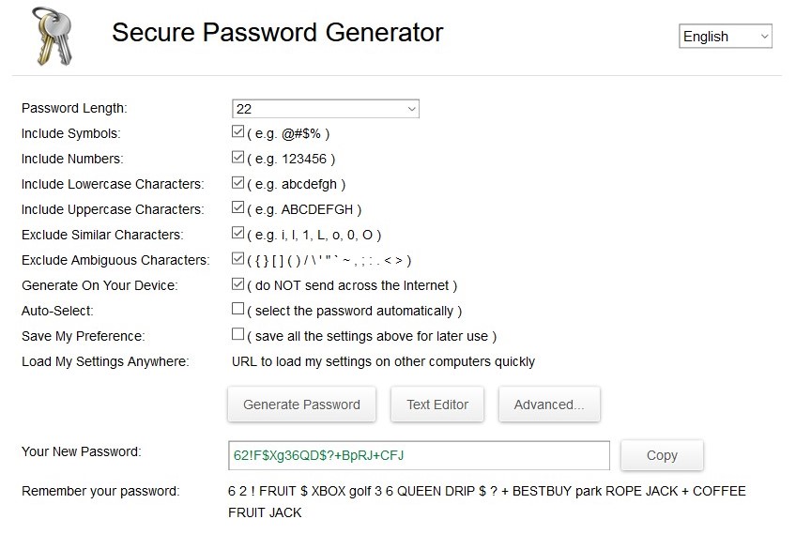Open the English language dropdown

coord(726,36)
